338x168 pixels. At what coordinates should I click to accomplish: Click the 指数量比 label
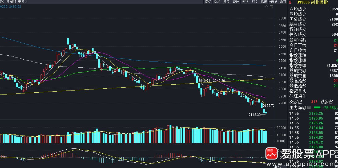[298, 91]
